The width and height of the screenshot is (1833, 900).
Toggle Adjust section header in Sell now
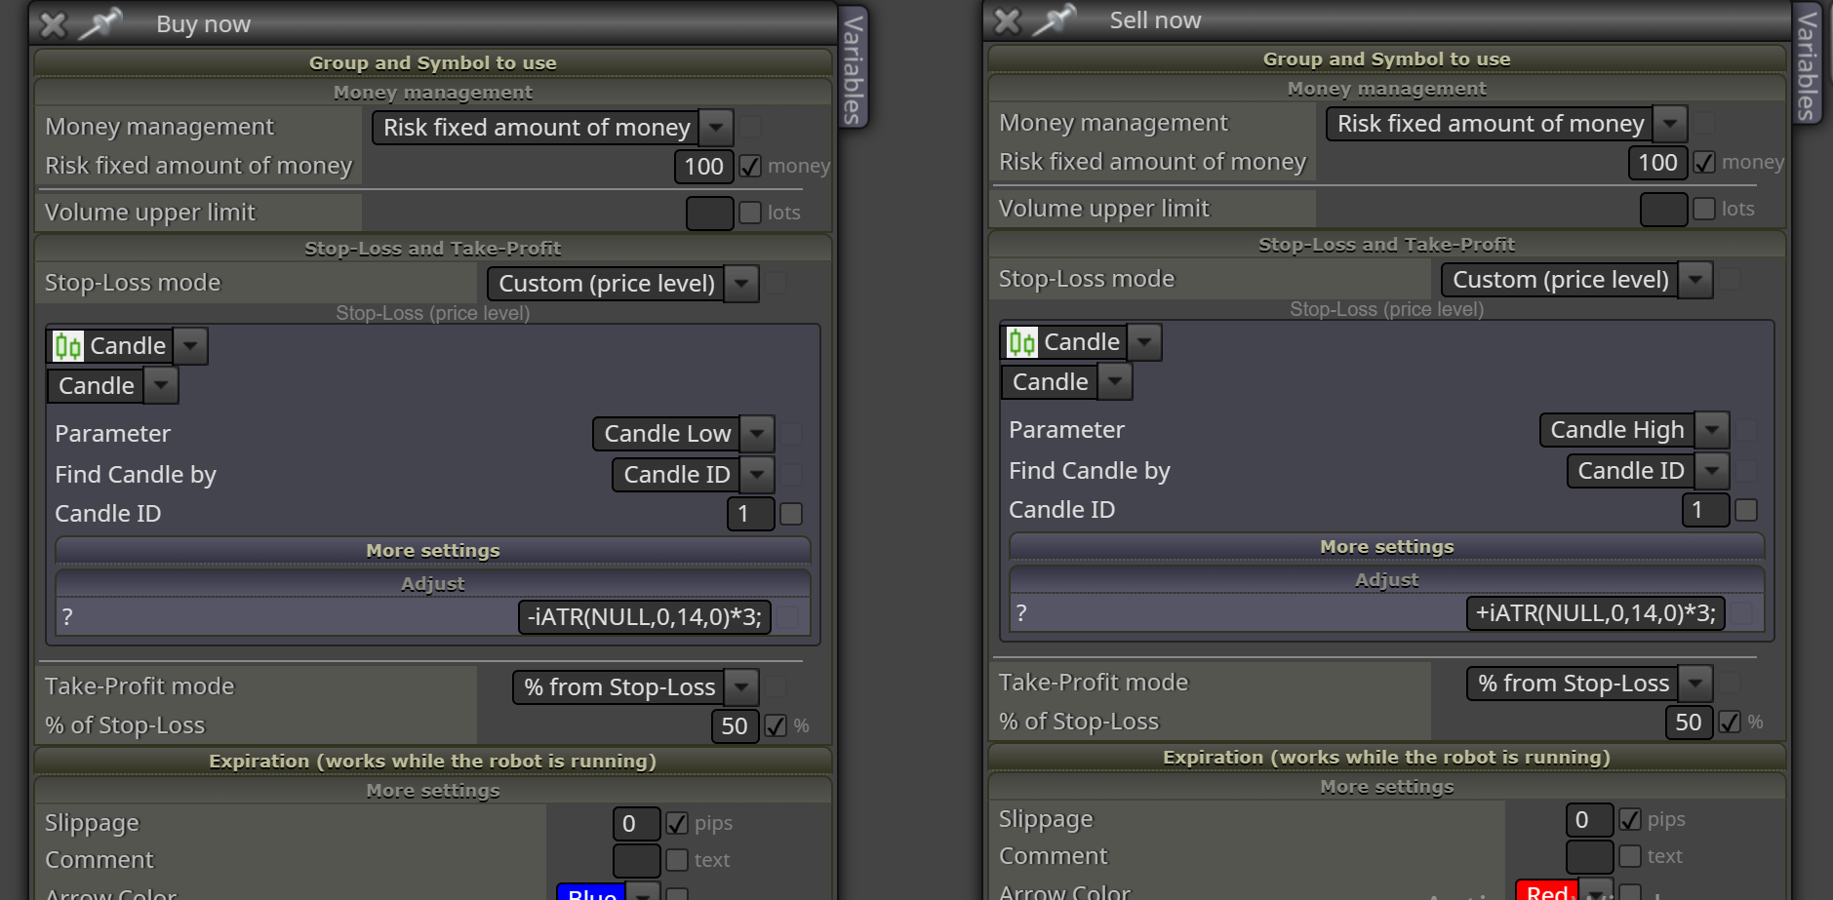[x=1387, y=580]
